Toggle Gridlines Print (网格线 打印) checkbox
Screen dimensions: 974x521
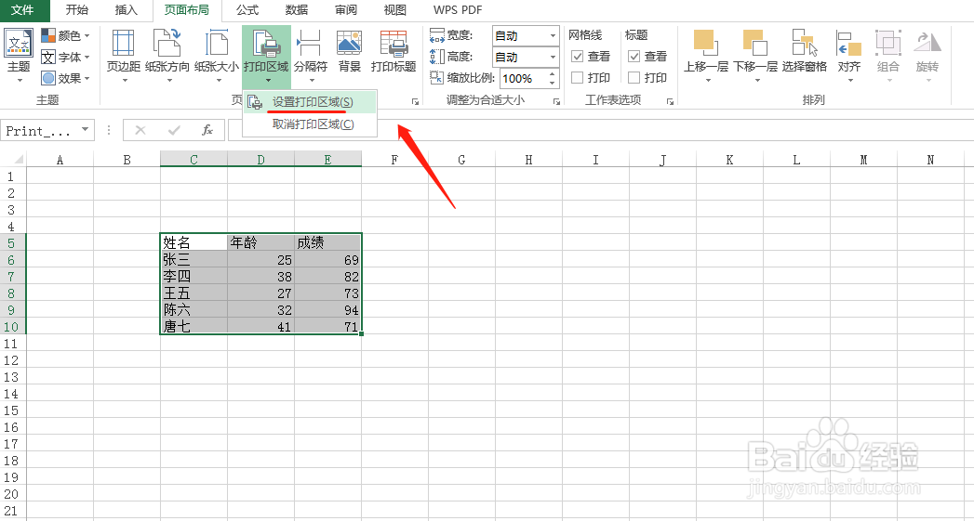tap(578, 77)
